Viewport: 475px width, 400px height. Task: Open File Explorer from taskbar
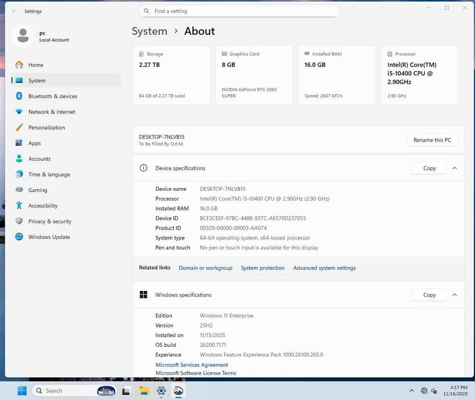[144, 391]
